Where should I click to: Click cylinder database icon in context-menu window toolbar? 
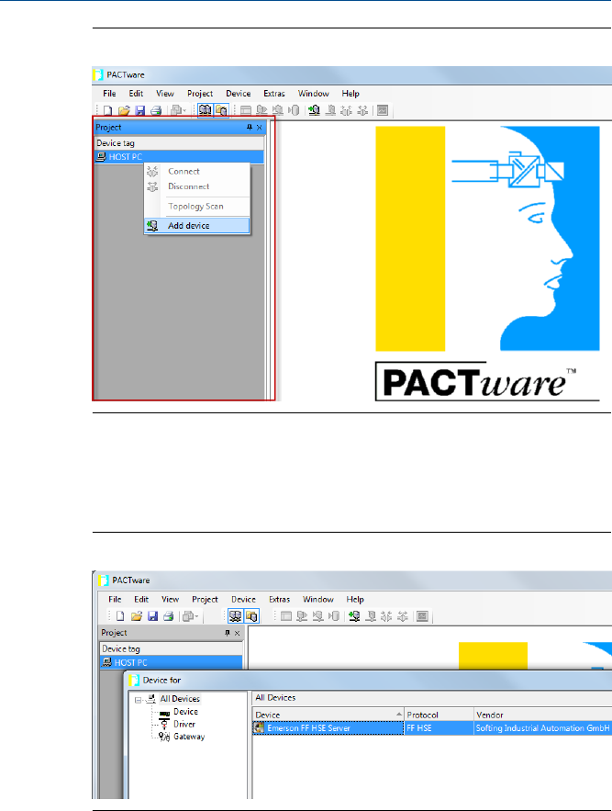(x=294, y=110)
